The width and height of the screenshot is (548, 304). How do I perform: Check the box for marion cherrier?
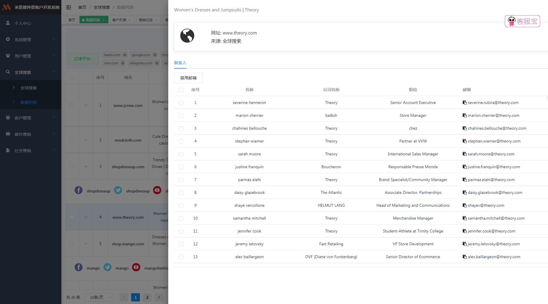click(x=181, y=116)
